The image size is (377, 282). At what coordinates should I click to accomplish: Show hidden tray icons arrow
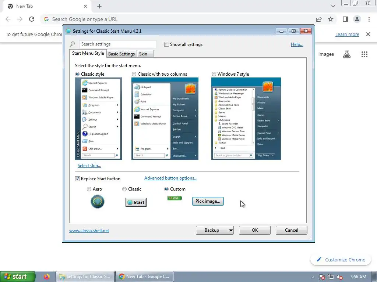tap(313, 277)
